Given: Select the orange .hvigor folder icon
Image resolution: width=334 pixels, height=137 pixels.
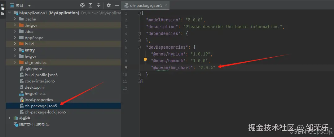Looking at the screenshot, I should coord(21,25).
